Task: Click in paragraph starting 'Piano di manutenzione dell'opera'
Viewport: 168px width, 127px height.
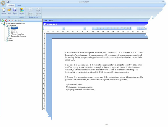Action: tap(104, 56)
